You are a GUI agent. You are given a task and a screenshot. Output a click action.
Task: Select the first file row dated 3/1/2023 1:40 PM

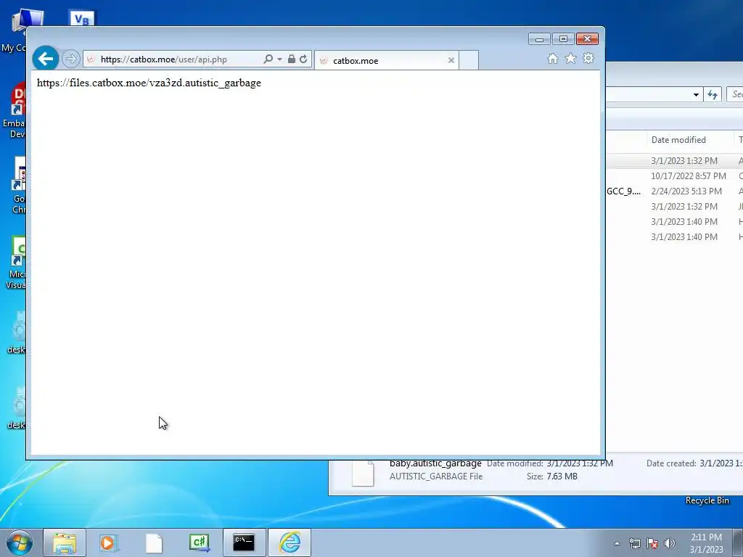point(674,222)
